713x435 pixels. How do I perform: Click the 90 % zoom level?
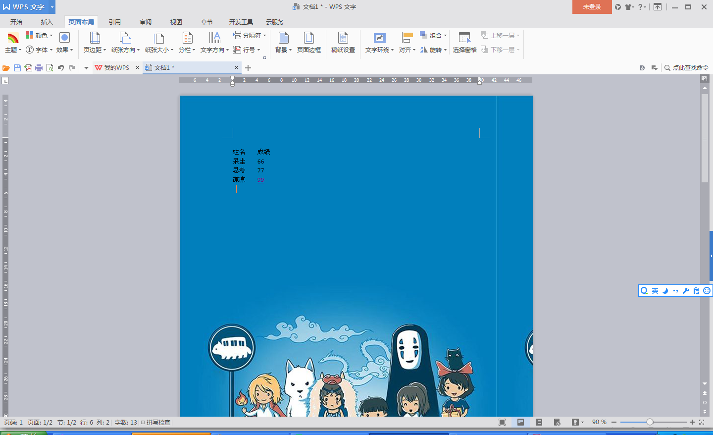pos(599,422)
